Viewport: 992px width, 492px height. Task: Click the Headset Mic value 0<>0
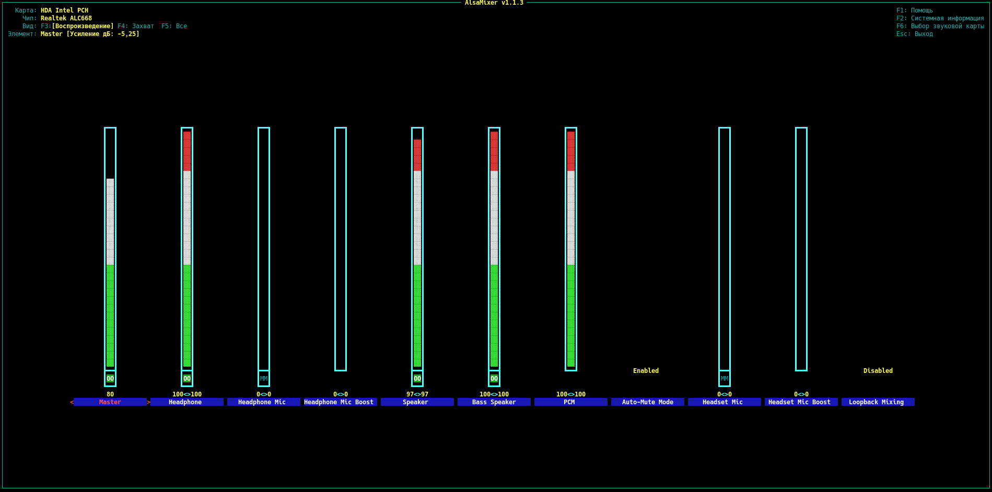point(725,394)
